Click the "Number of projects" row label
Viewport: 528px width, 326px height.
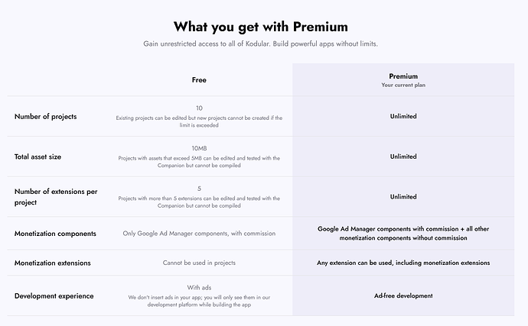[x=45, y=117]
